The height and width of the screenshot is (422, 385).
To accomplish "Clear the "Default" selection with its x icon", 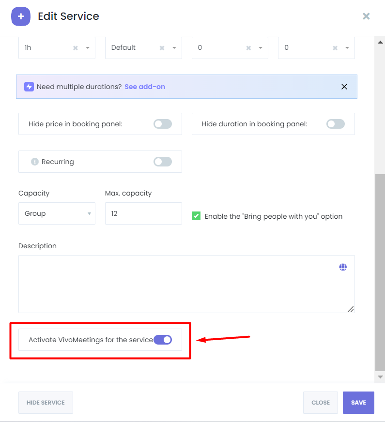I will click(x=162, y=48).
